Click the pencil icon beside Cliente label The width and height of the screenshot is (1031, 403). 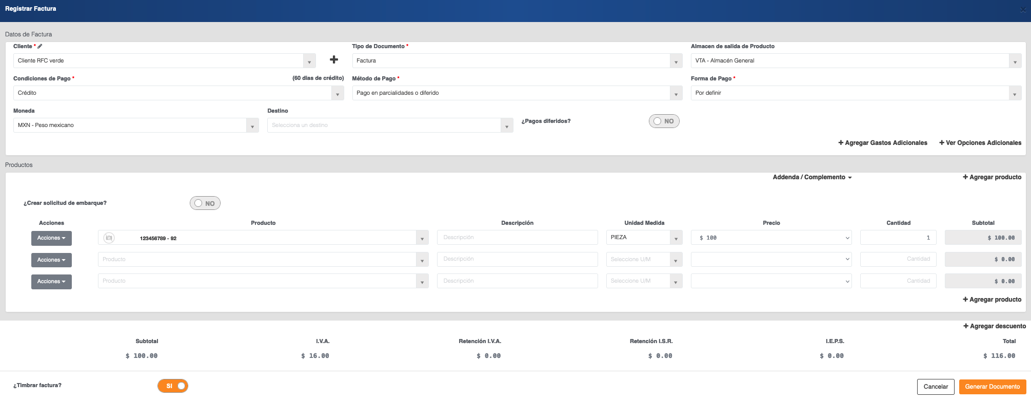point(40,47)
